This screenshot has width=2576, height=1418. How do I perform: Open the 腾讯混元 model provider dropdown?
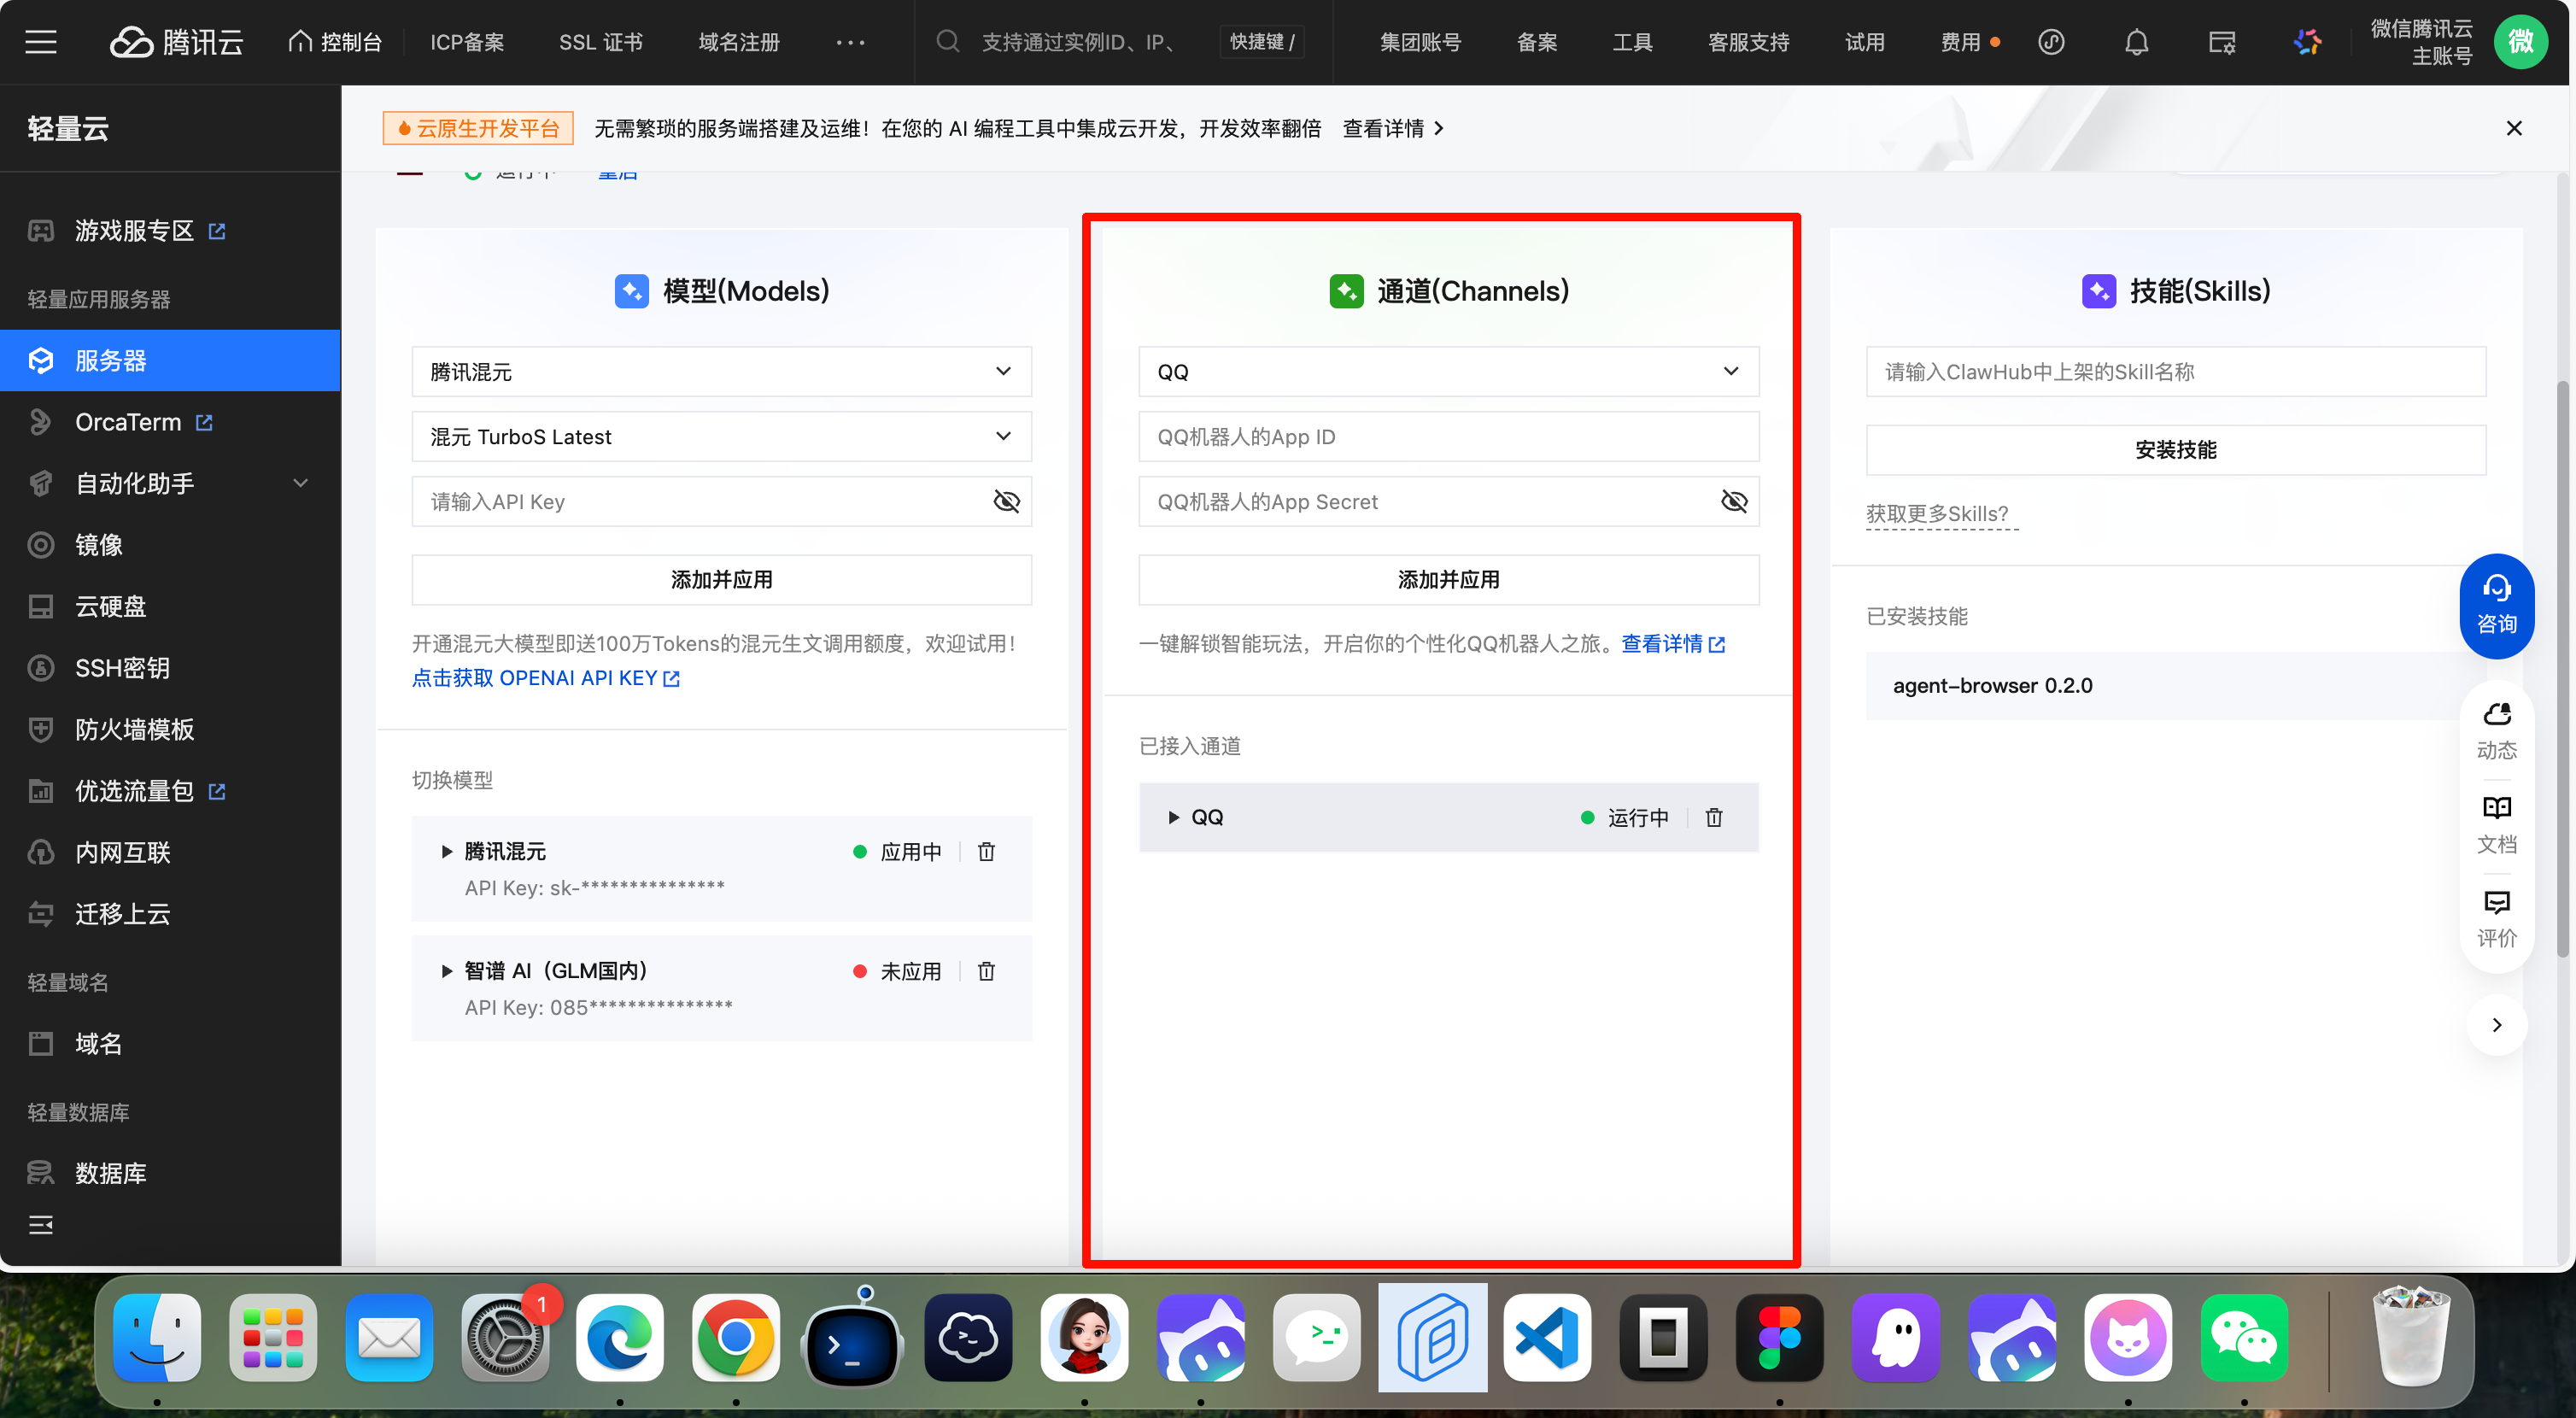click(721, 371)
